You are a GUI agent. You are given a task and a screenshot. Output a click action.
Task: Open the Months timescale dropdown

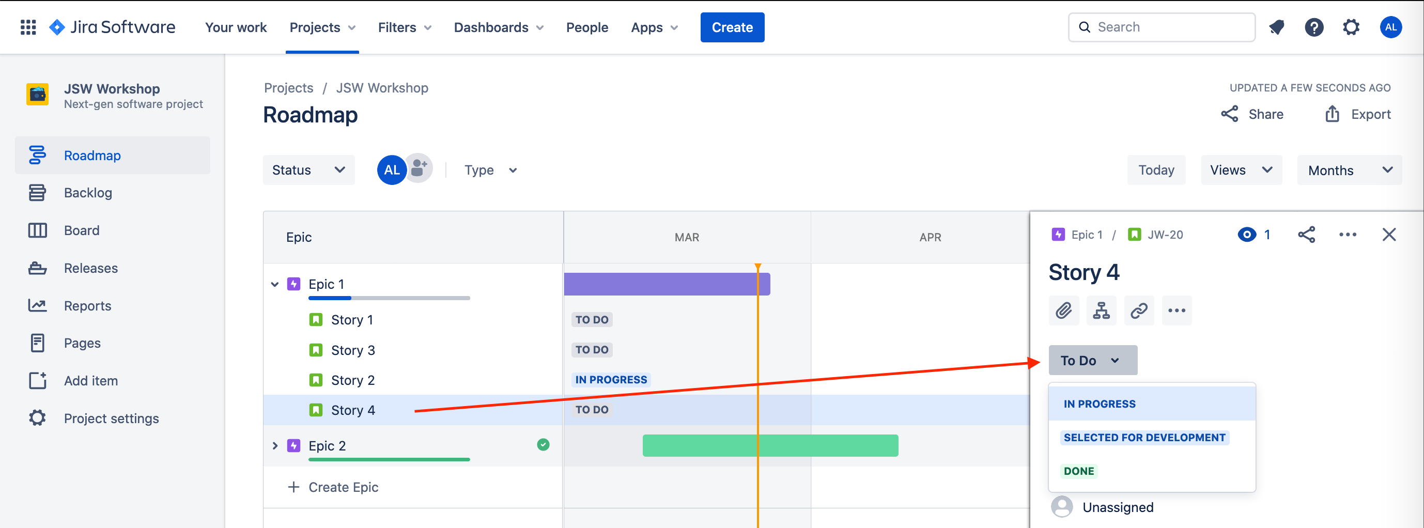pyautogui.click(x=1349, y=170)
